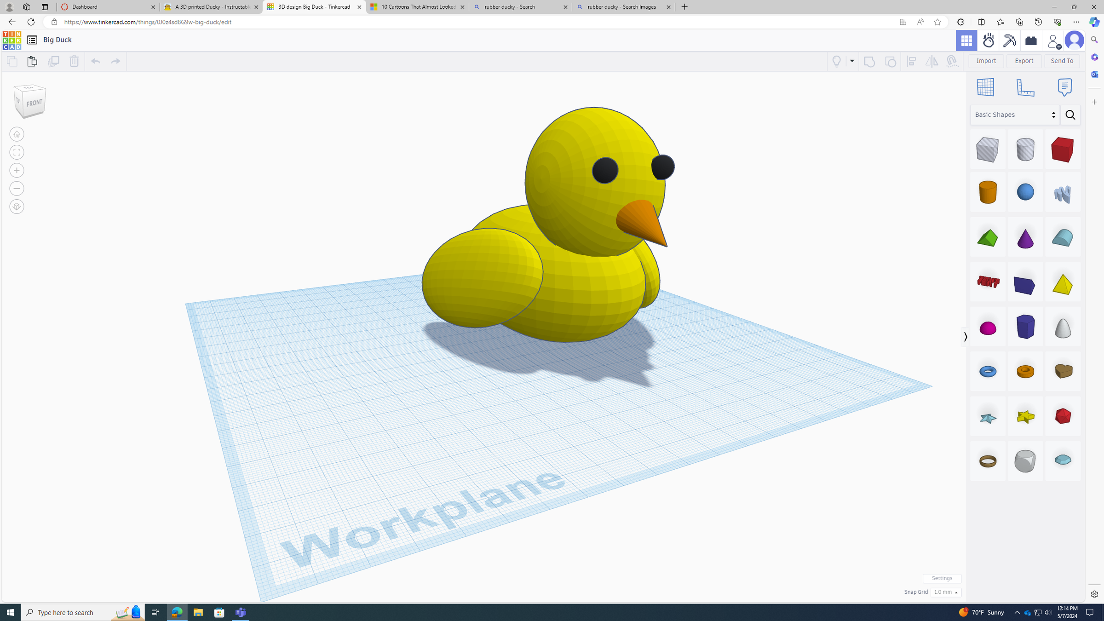1104x621 pixels.
Task: Toggle perspective view in left sidebar
Action: tap(17, 207)
